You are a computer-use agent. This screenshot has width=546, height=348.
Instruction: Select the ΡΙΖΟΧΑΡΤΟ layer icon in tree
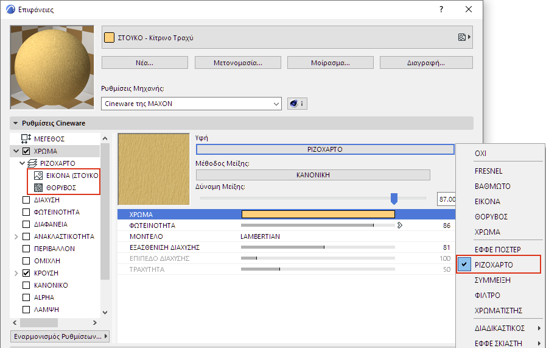33,163
